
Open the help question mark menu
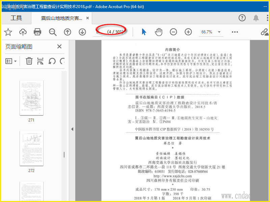[242, 18]
